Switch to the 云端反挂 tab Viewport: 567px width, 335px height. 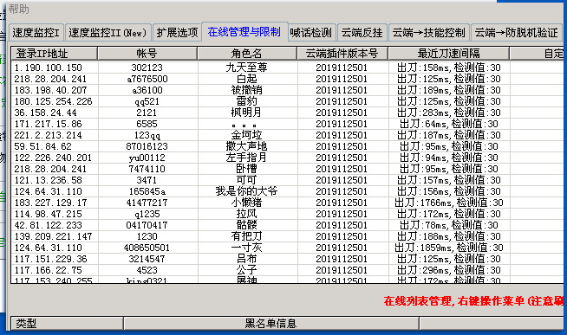point(362,33)
